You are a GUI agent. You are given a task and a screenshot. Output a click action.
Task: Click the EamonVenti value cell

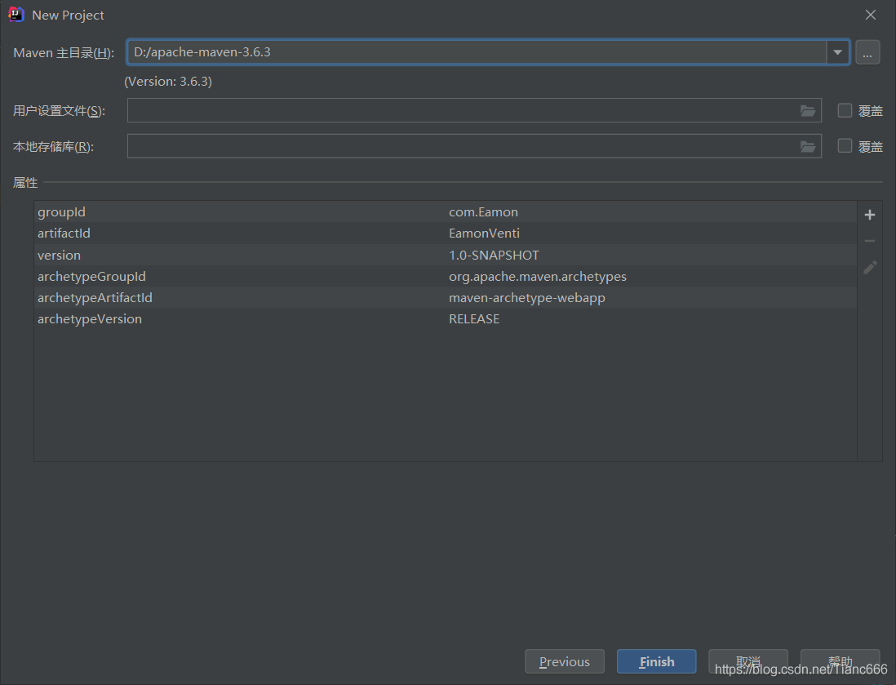[484, 234]
